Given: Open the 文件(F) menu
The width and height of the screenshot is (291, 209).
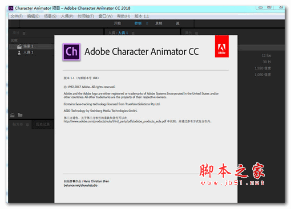Looking at the screenshot, I should (17, 16).
